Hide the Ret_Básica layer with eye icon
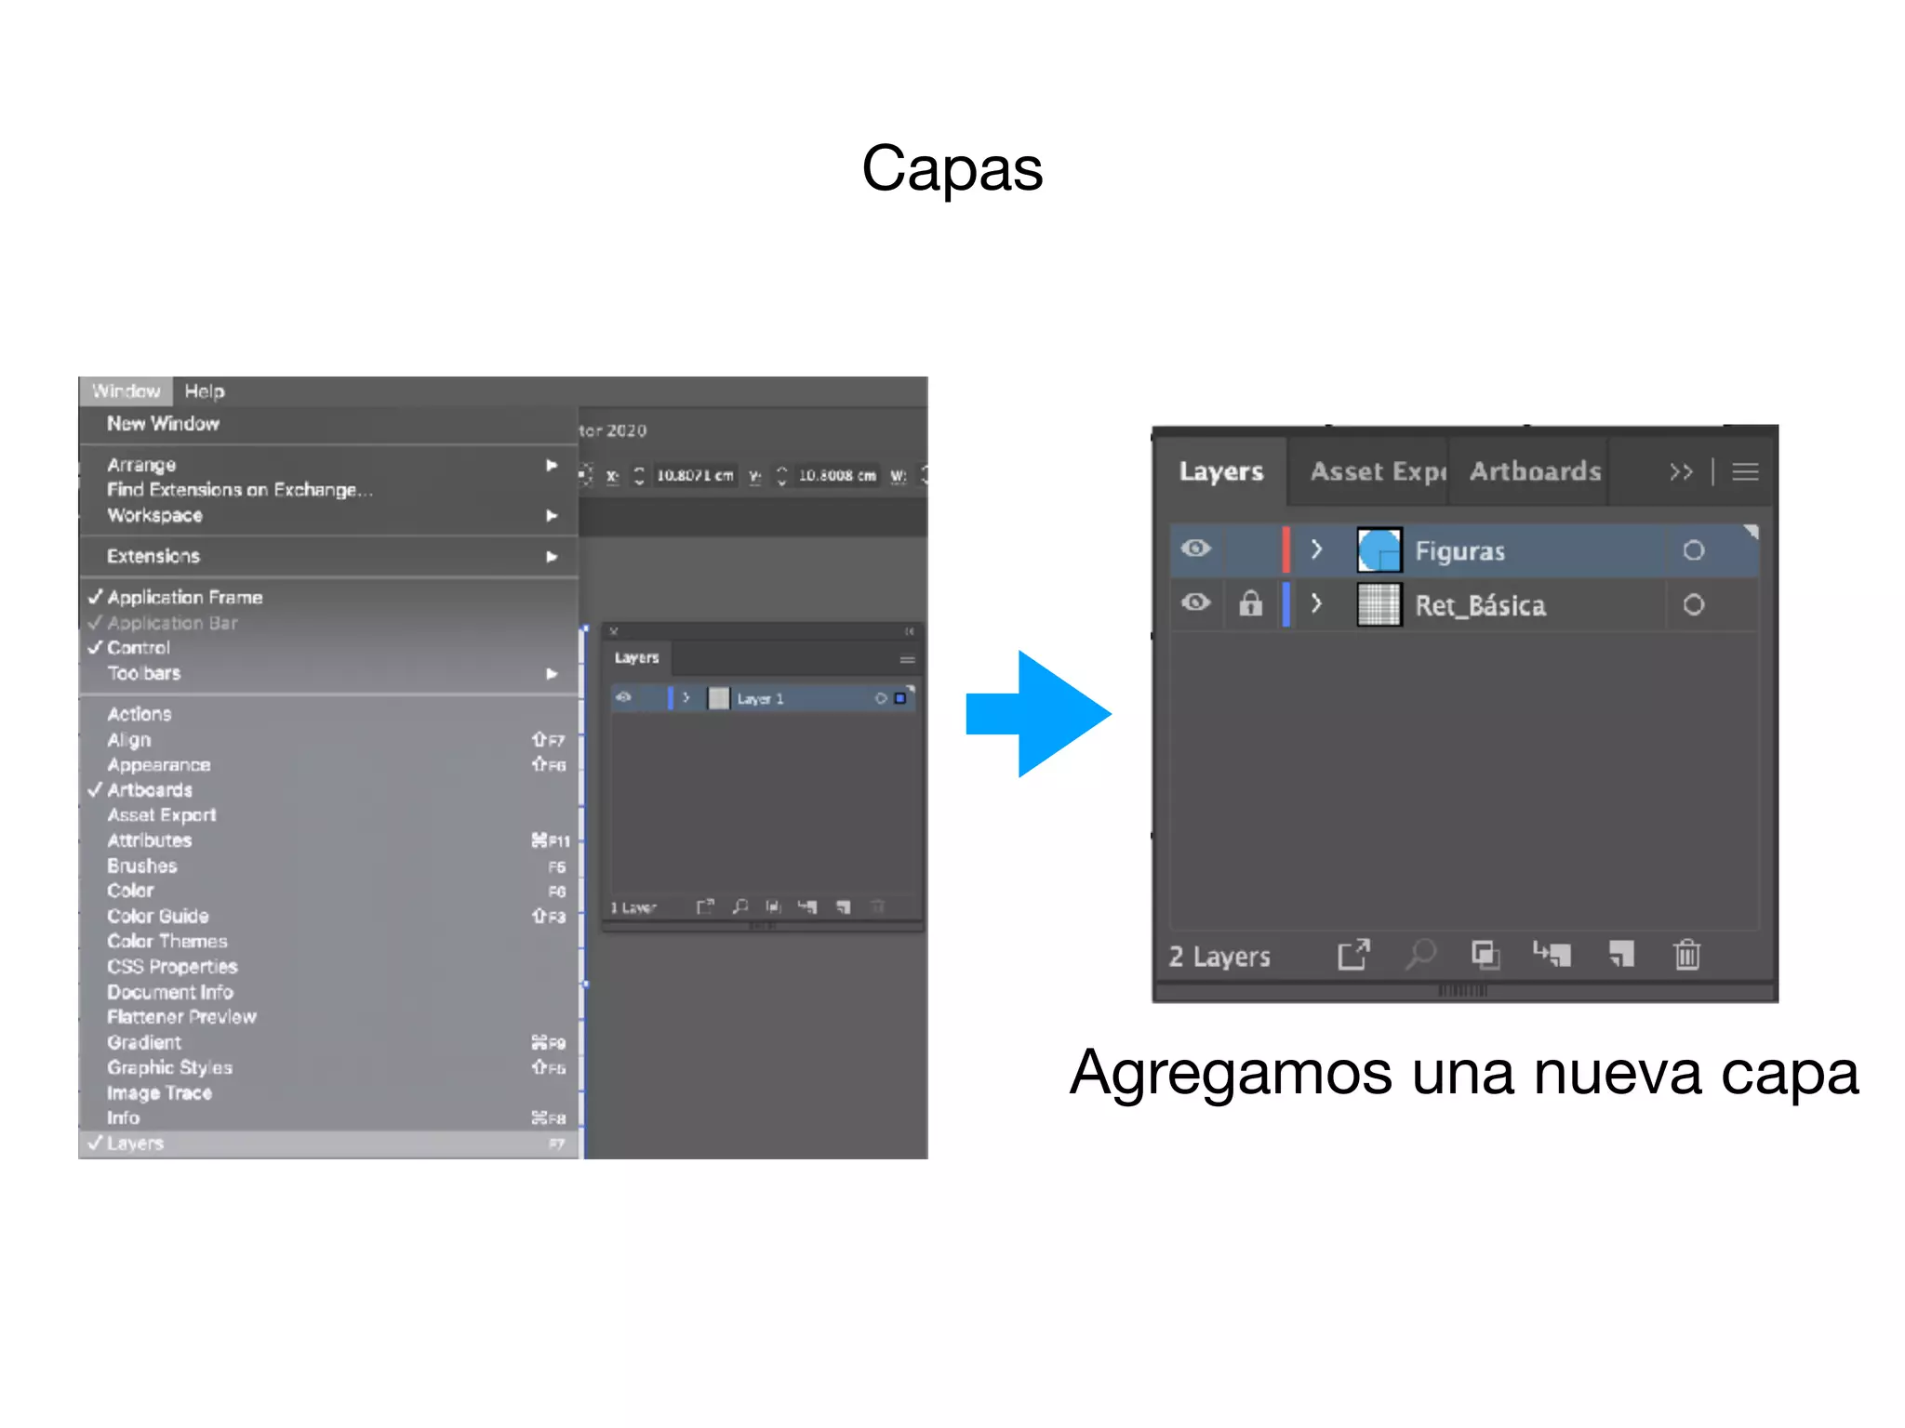 coord(1196,603)
